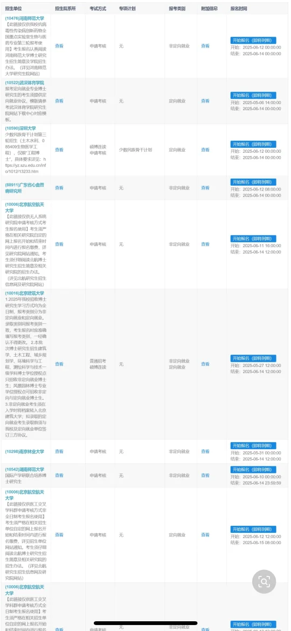View 招生院系所 查看 for 广东省心血管病研究所
This screenshot has width=291, height=631.
tap(59, 188)
